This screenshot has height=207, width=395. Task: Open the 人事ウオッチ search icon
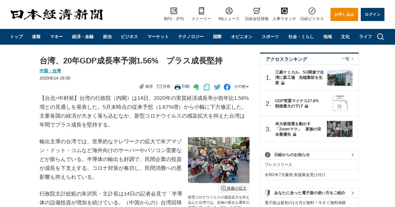tap(284, 11)
